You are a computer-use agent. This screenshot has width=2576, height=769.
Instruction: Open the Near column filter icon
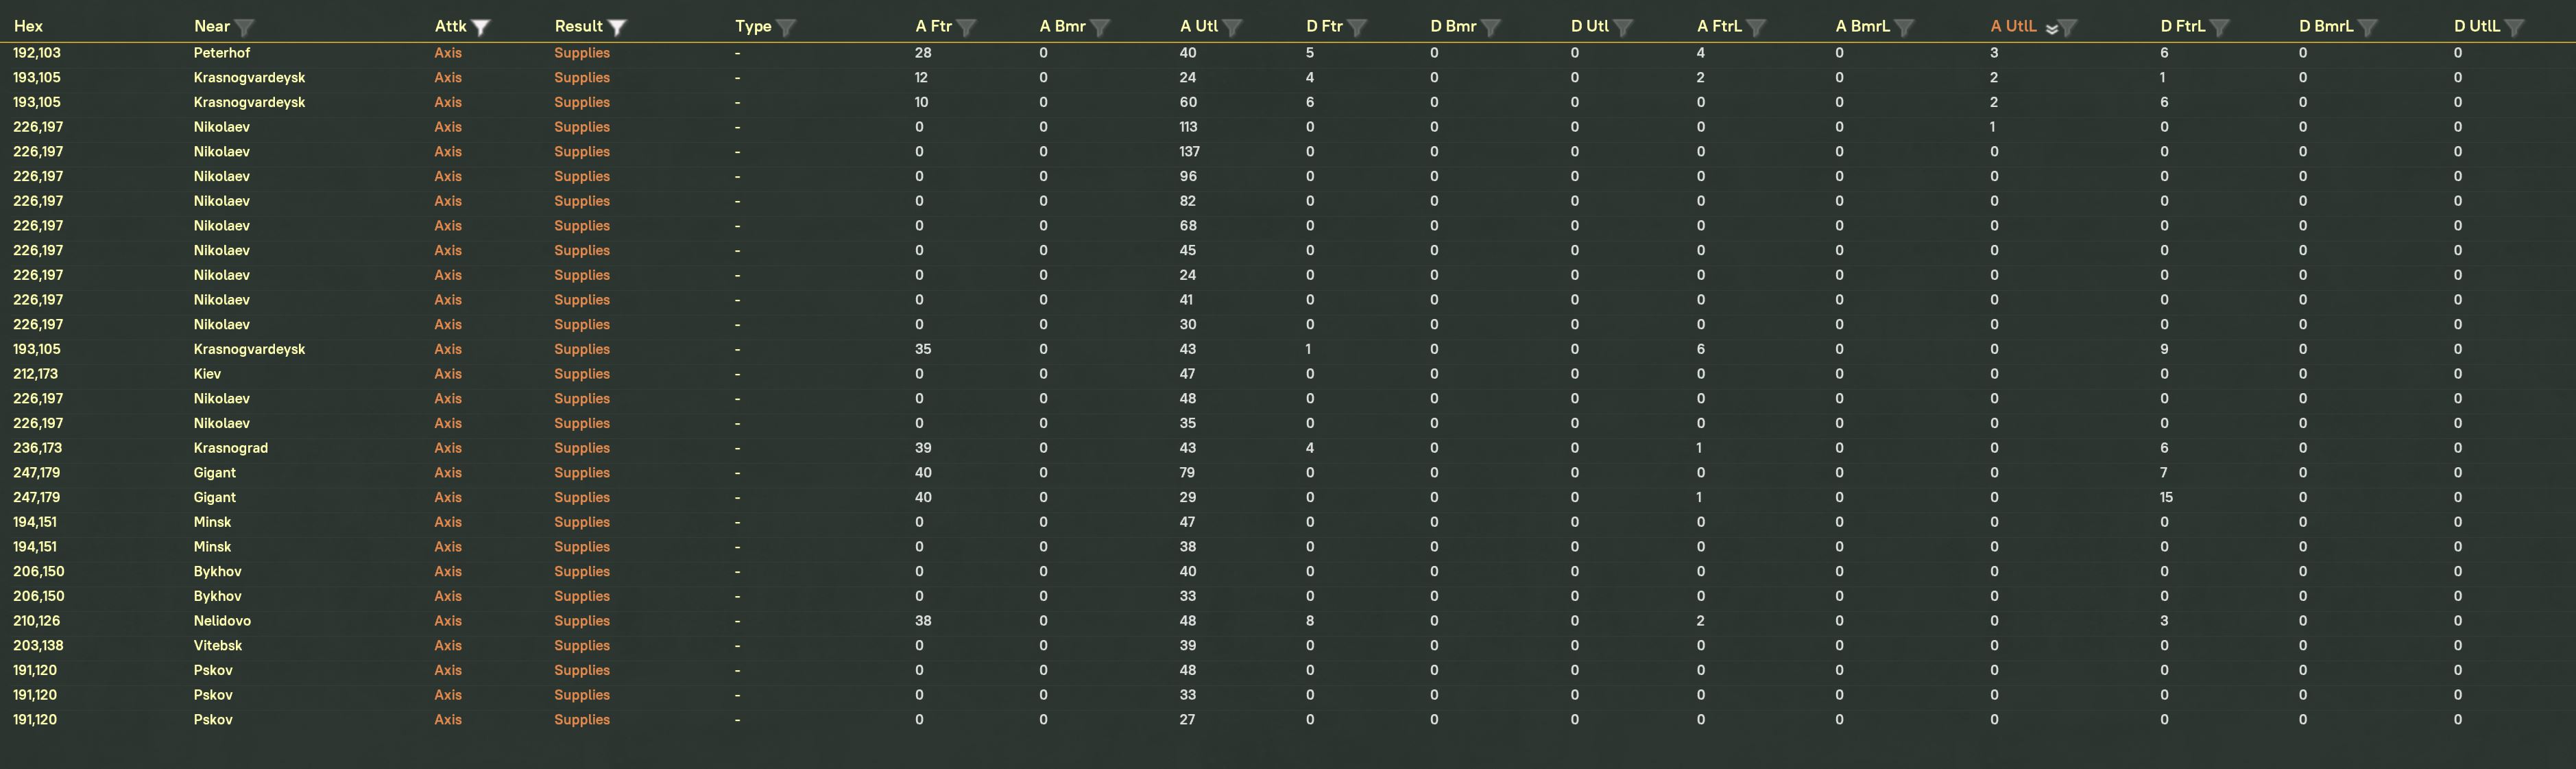click(x=244, y=27)
